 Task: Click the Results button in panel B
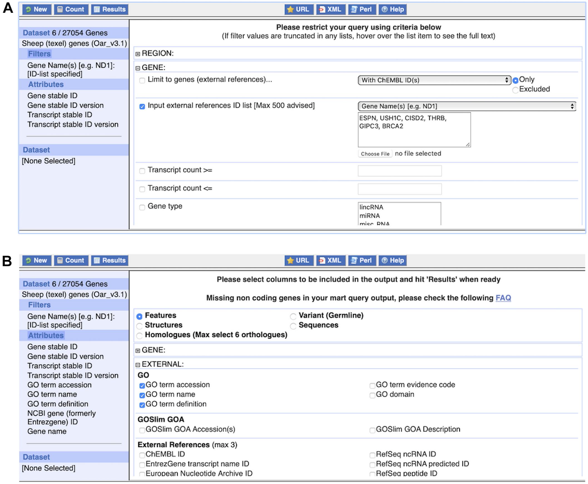[x=110, y=261]
